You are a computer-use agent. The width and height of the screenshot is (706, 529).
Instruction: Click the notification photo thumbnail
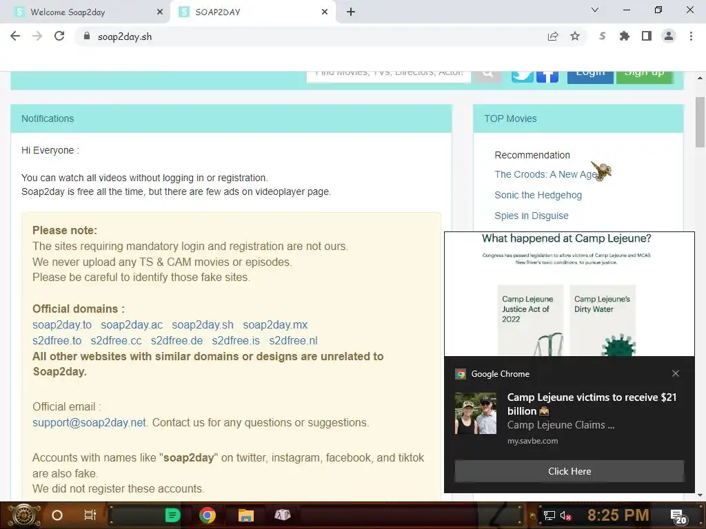click(x=476, y=413)
